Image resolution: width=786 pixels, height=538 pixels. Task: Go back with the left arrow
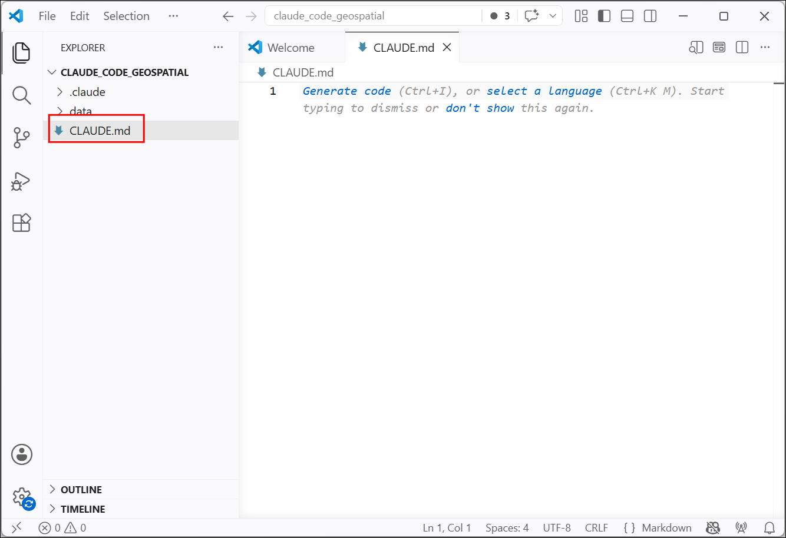(228, 16)
